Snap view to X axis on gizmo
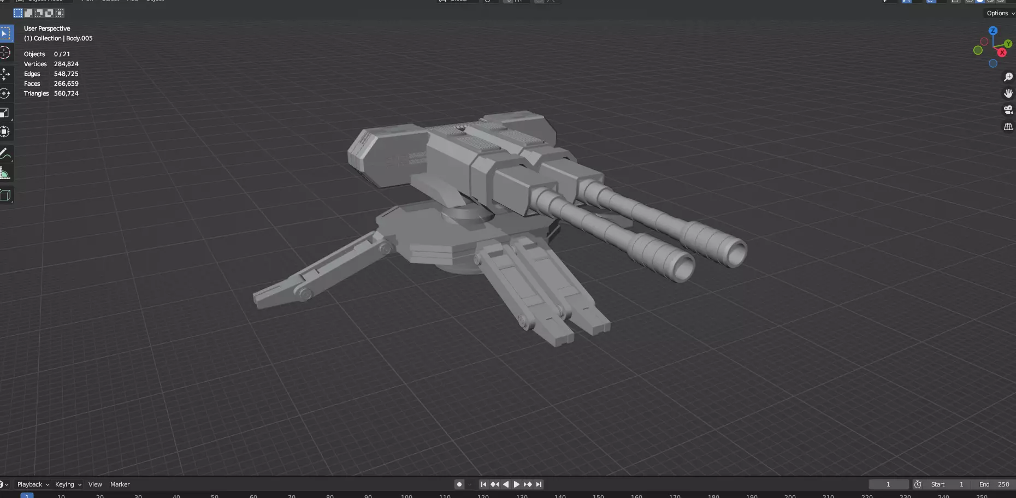 [x=1002, y=52]
